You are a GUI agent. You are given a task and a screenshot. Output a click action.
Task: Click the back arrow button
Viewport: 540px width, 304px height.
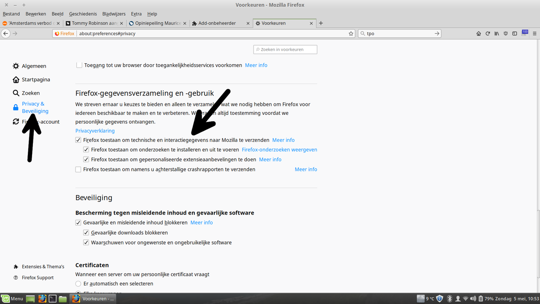5,33
